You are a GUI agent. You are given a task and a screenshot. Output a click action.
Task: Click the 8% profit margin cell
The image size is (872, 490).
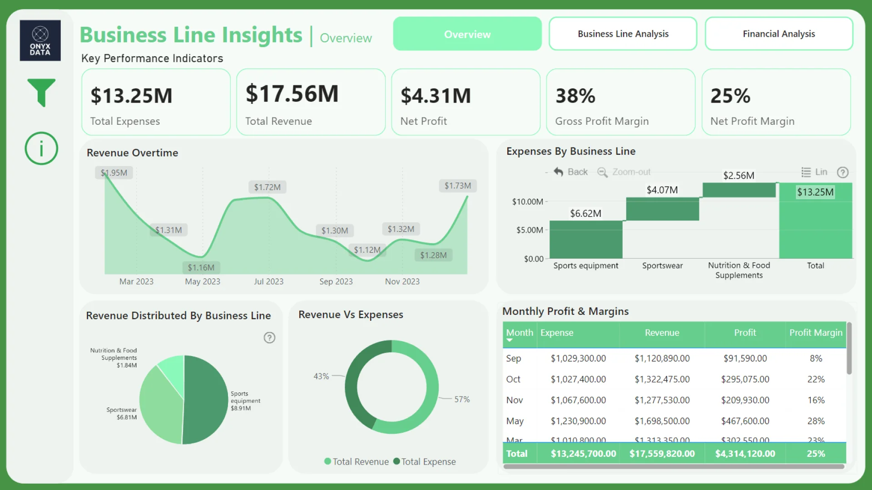coord(816,358)
